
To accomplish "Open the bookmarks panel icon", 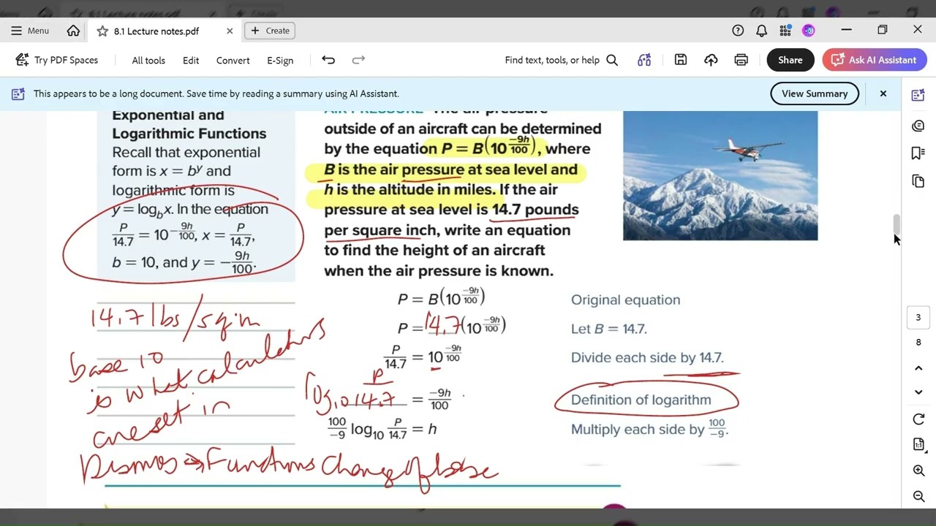I will point(918,153).
